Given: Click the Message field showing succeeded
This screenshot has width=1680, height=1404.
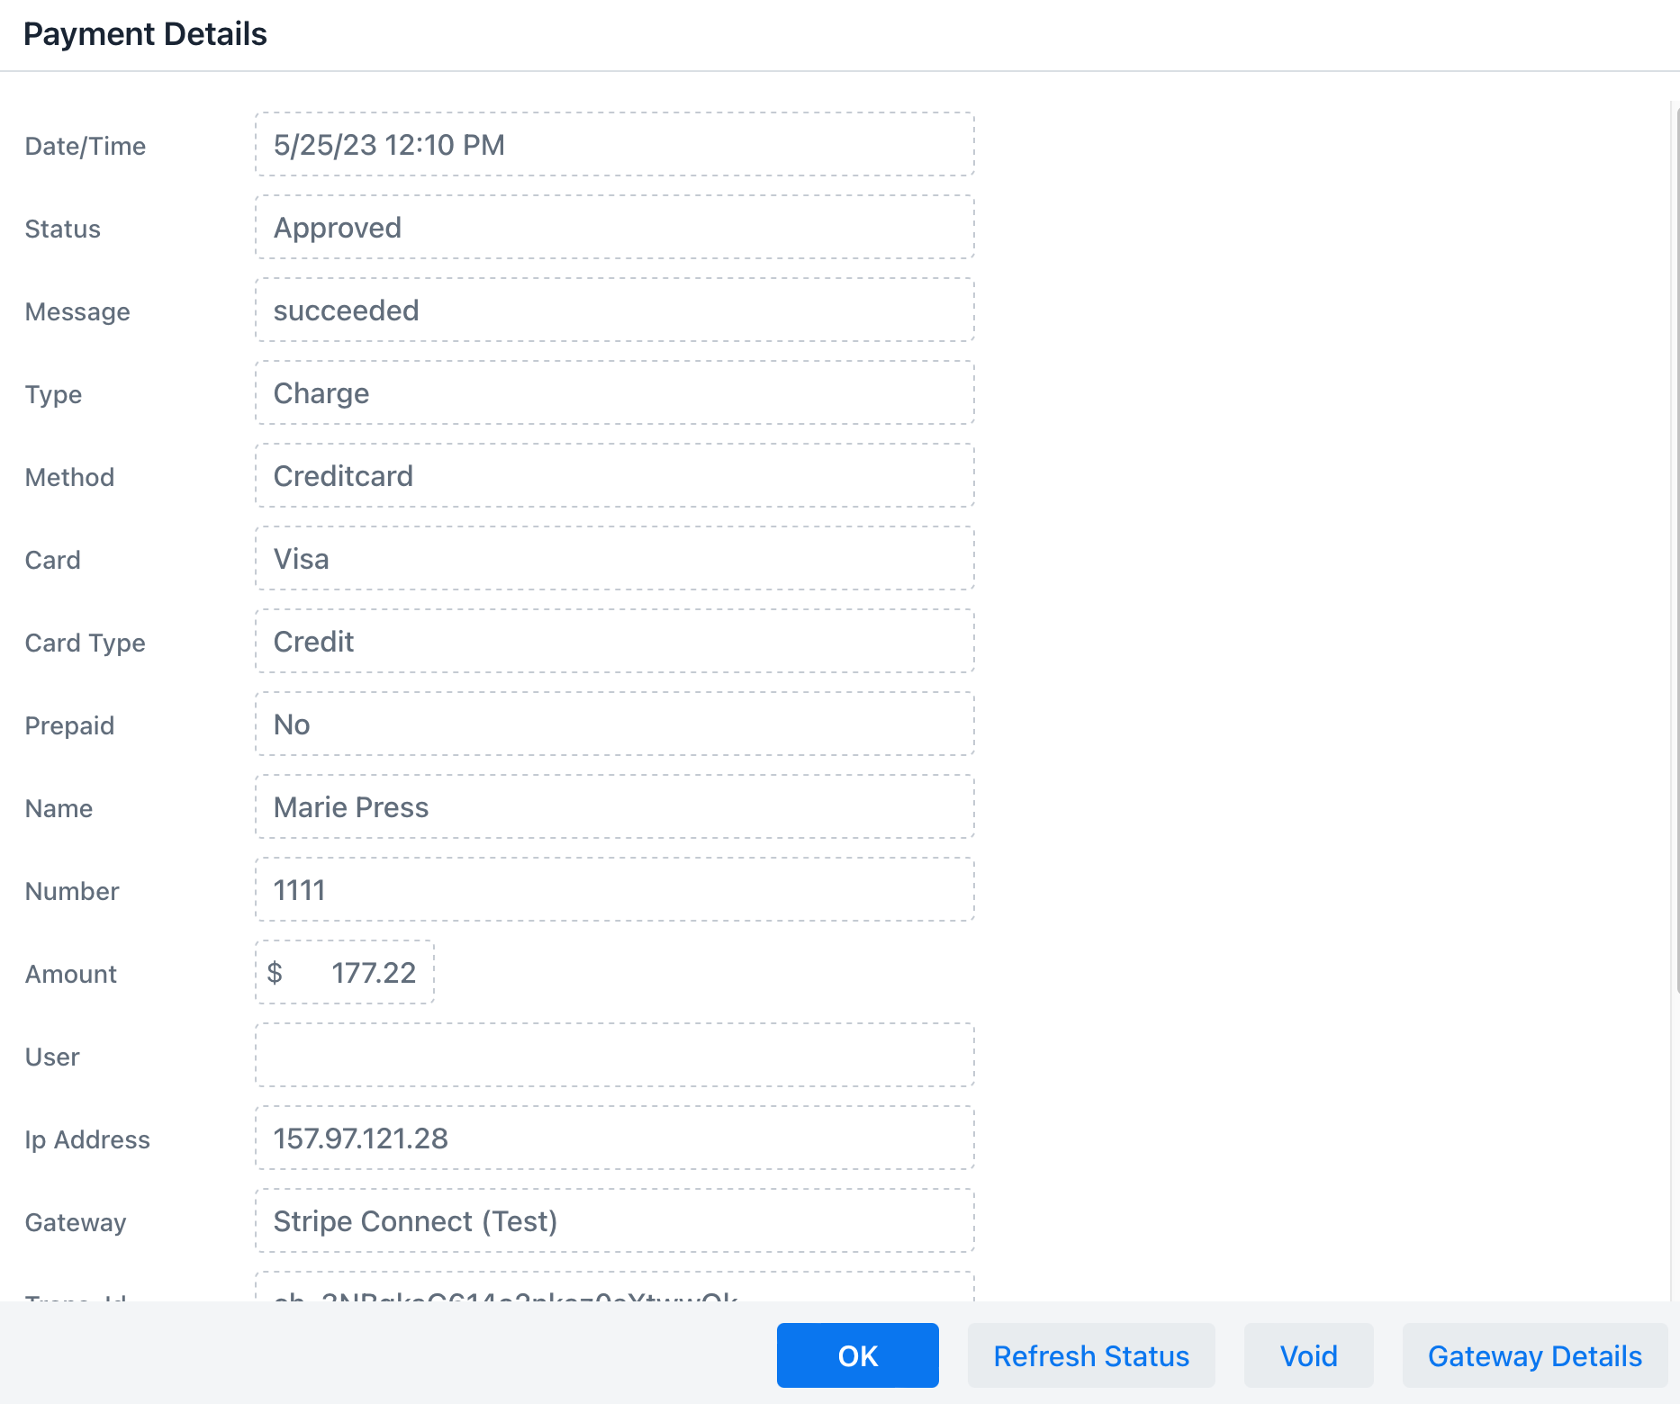Looking at the screenshot, I should click(615, 310).
